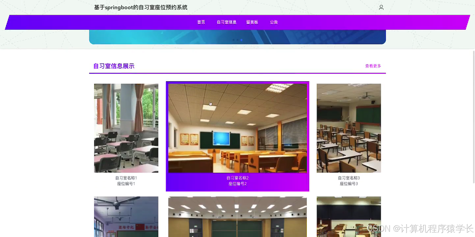Open the bottom-left study room thumbnail

[x=126, y=217]
